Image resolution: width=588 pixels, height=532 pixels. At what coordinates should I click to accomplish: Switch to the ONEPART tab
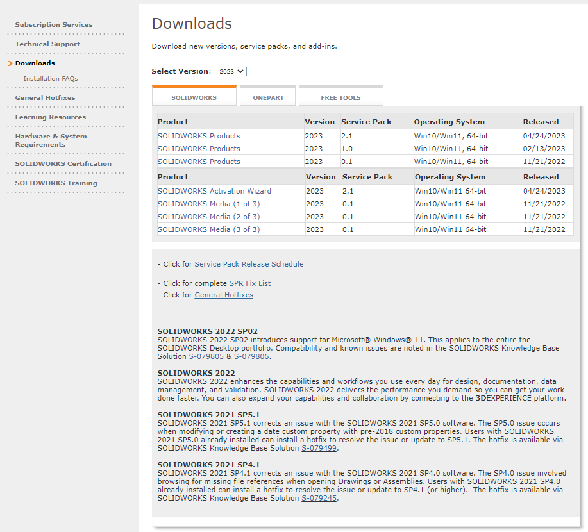[269, 97]
